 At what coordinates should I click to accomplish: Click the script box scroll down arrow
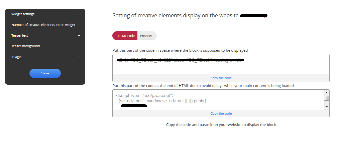coord(326,106)
